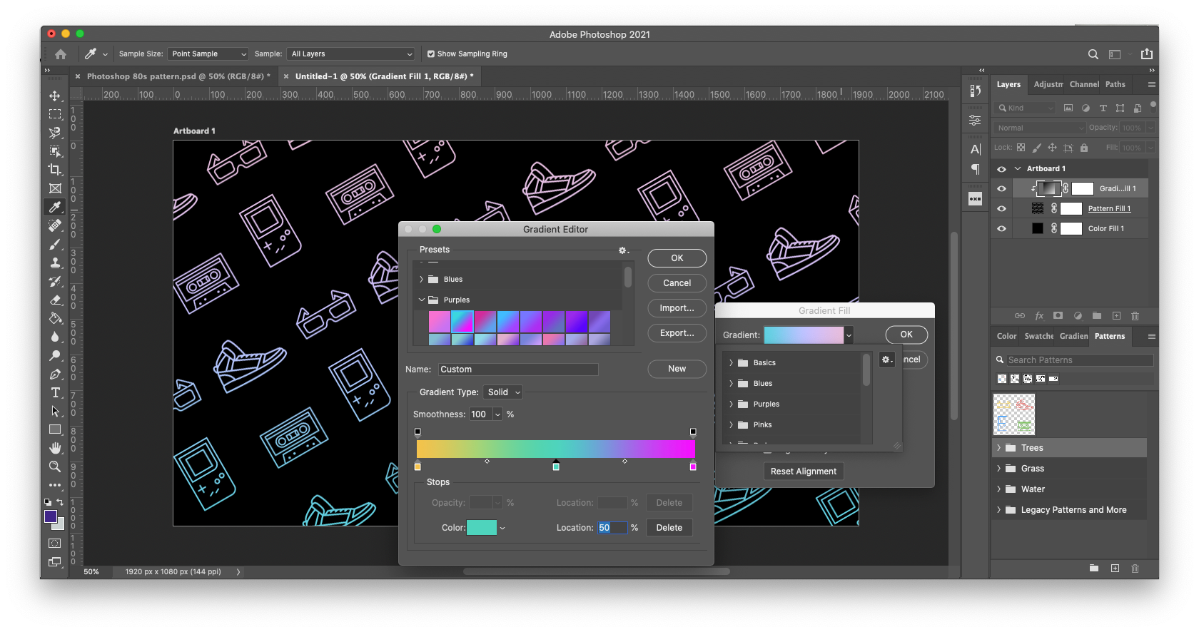1199x632 pixels.
Task: Open the Paragraph panel icon
Action: tap(975, 169)
